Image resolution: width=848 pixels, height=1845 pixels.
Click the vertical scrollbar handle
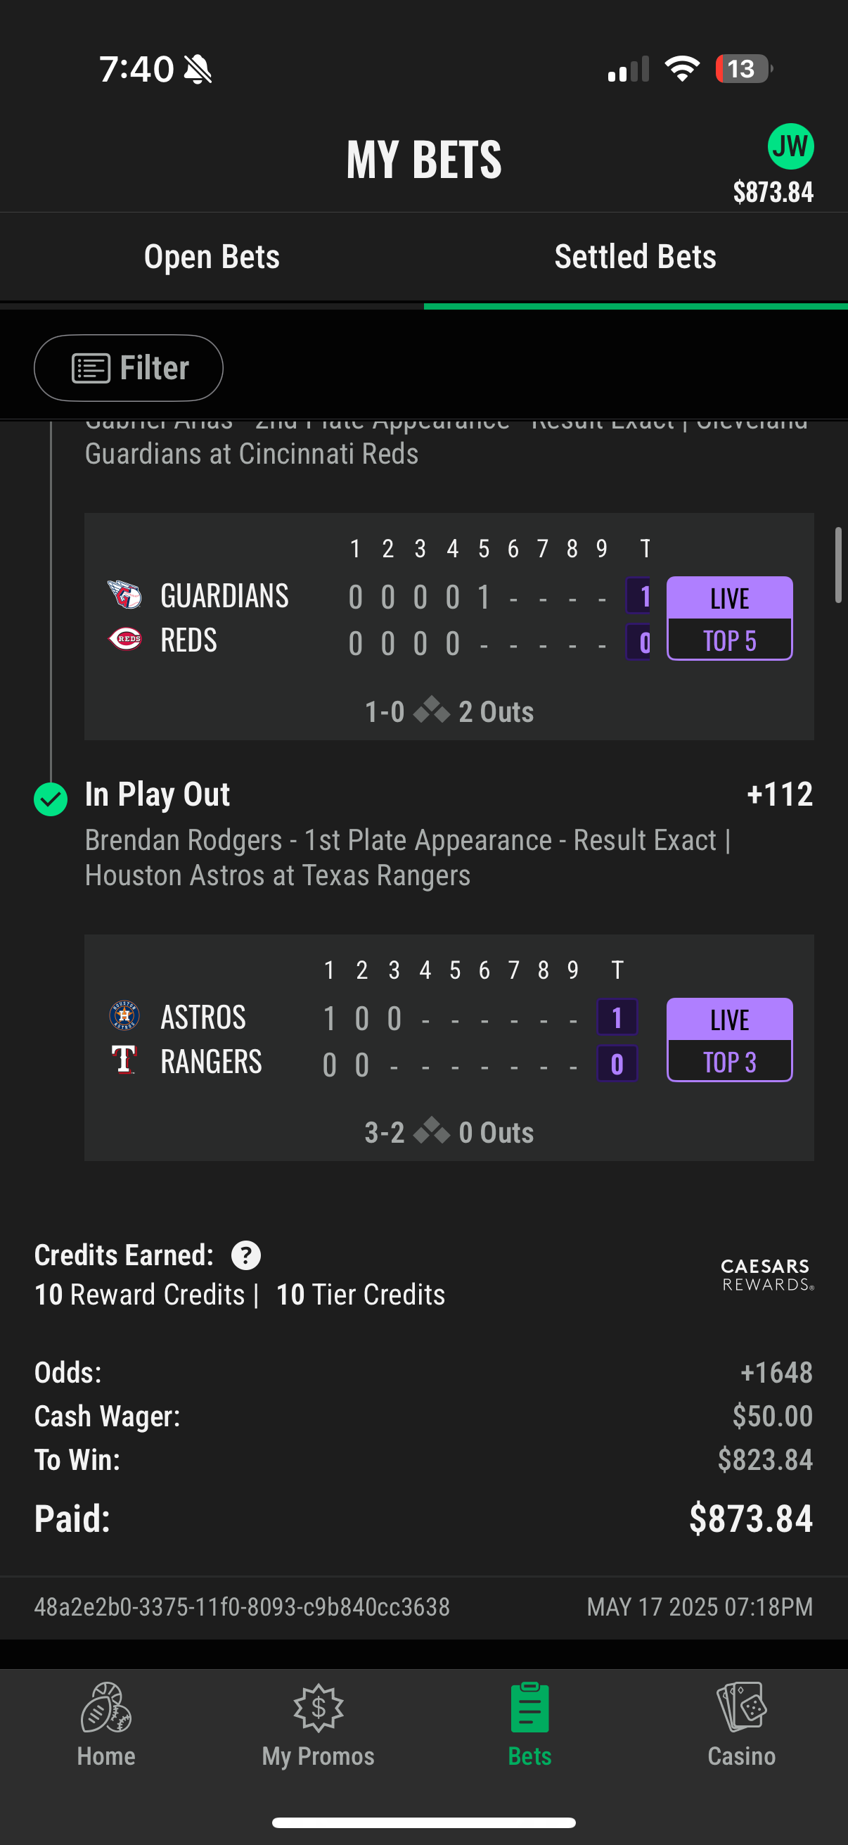[838, 565]
